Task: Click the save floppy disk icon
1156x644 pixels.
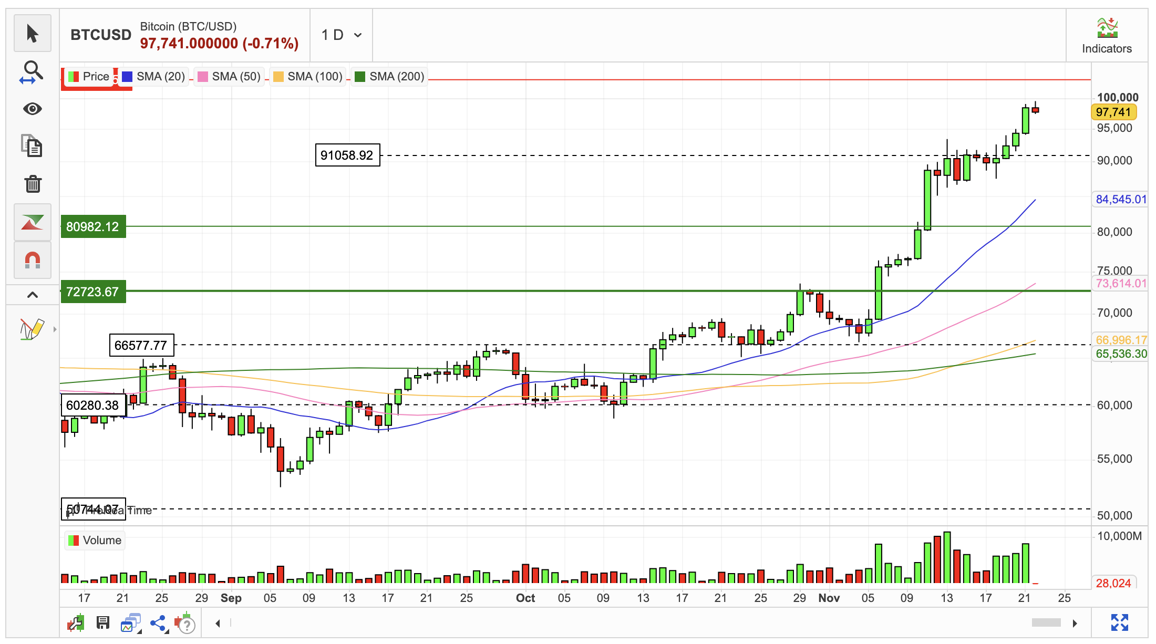Action: click(x=103, y=623)
